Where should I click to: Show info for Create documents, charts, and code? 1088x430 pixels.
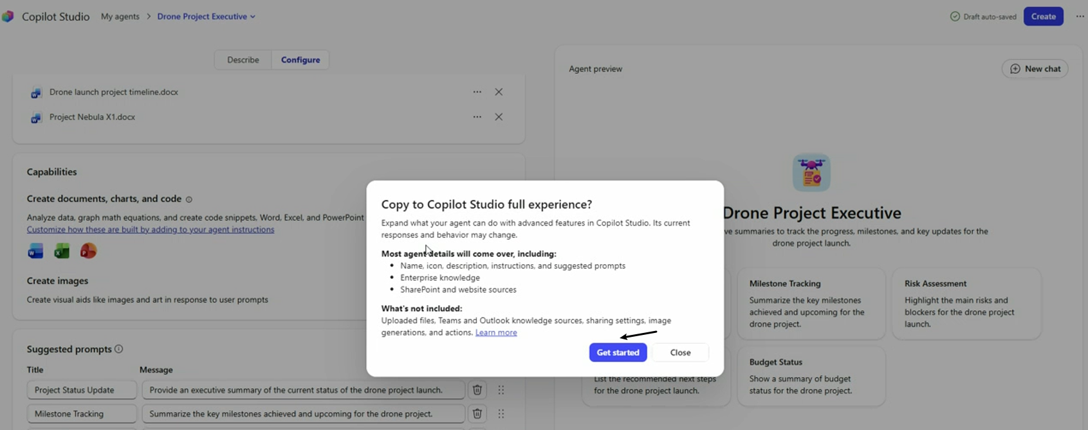pos(189,199)
